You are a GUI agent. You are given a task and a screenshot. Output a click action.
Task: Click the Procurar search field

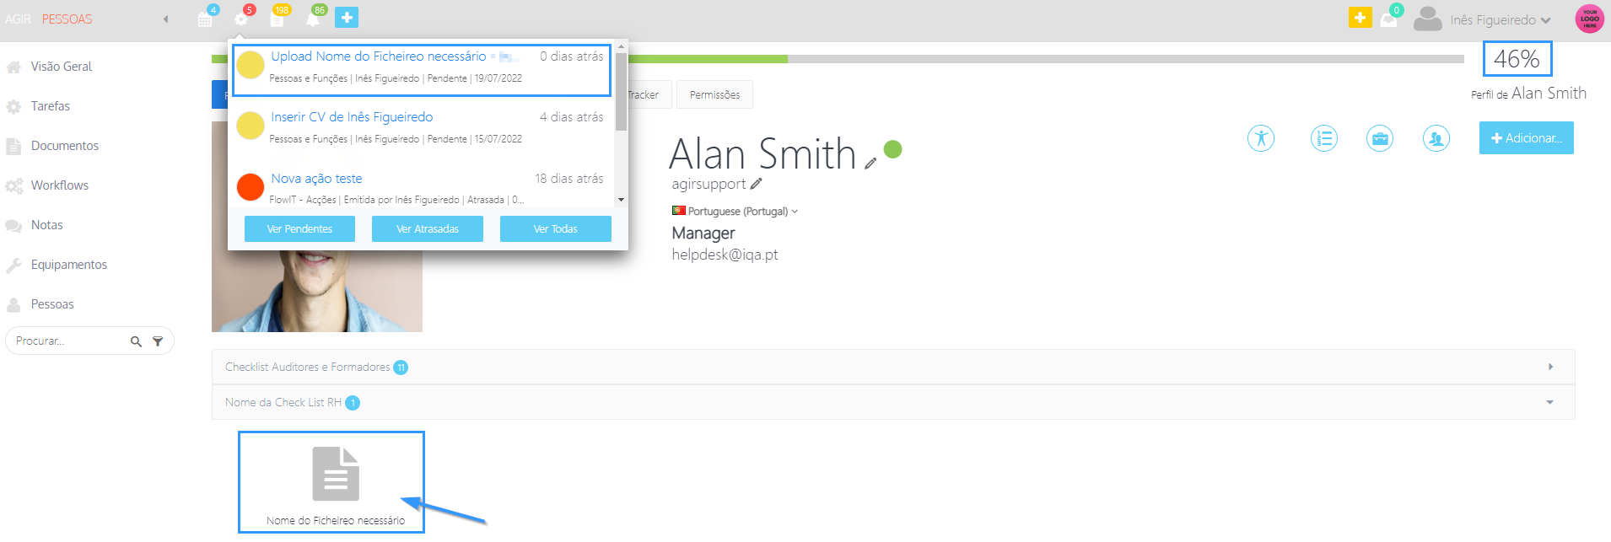tap(69, 341)
